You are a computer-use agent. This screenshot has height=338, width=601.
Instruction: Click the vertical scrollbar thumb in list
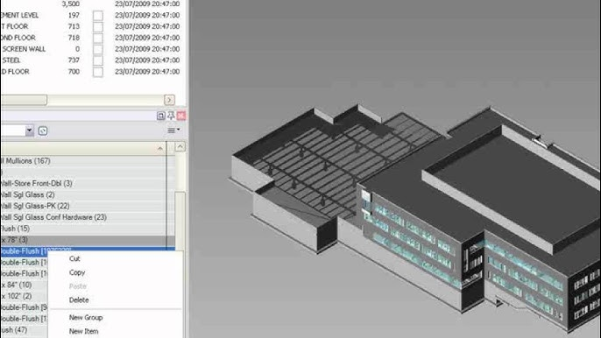click(x=180, y=222)
